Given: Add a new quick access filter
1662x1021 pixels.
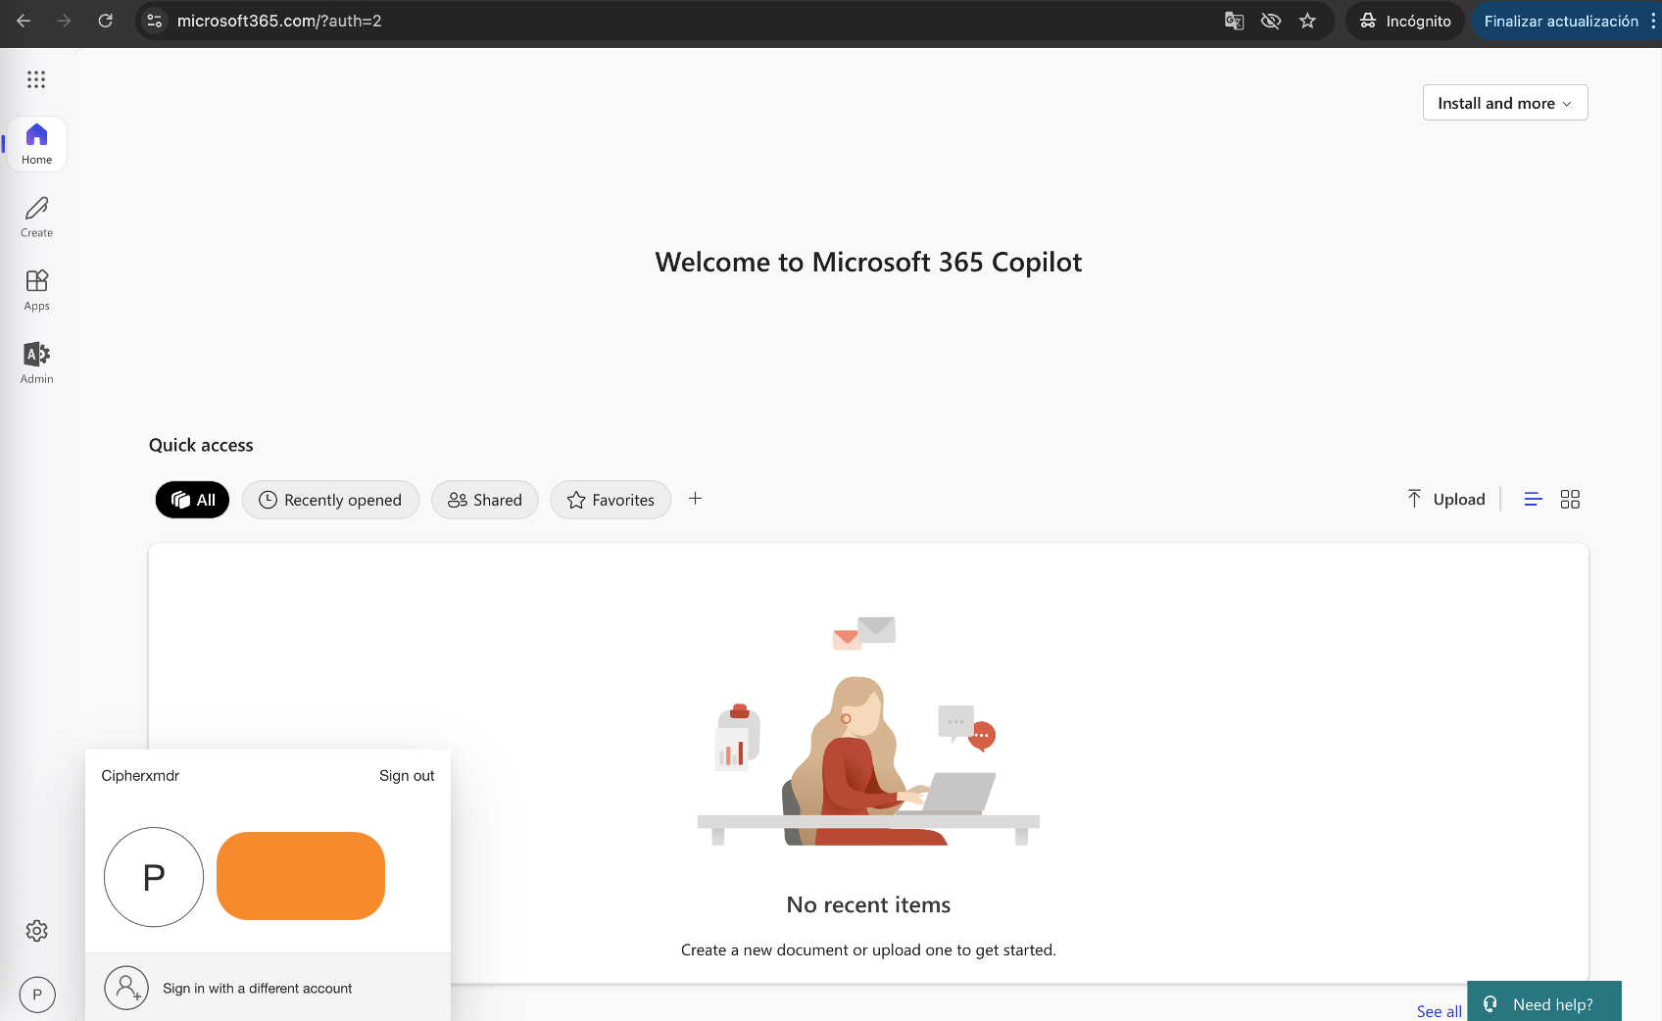Looking at the screenshot, I should pyautogui.click(x=696, y=499).
